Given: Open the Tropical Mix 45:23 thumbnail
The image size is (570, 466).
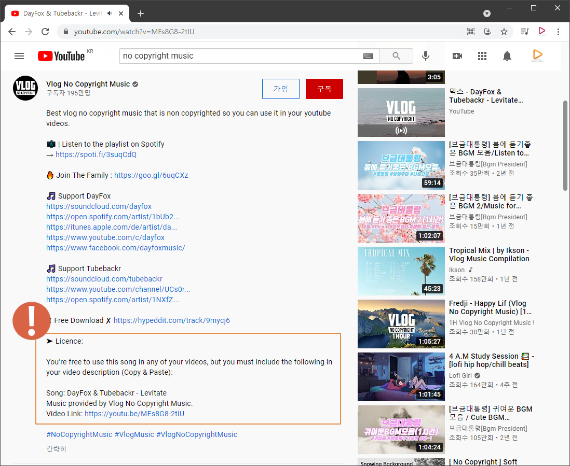Looking at the screenshot, I should 401,271.
